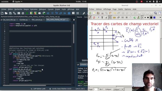Open the Ubuntu system menu arrow
The width and height of the screenshot is (162, 91).
tap(160, 2)
